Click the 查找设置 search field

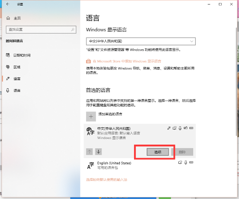coord(41,29)
